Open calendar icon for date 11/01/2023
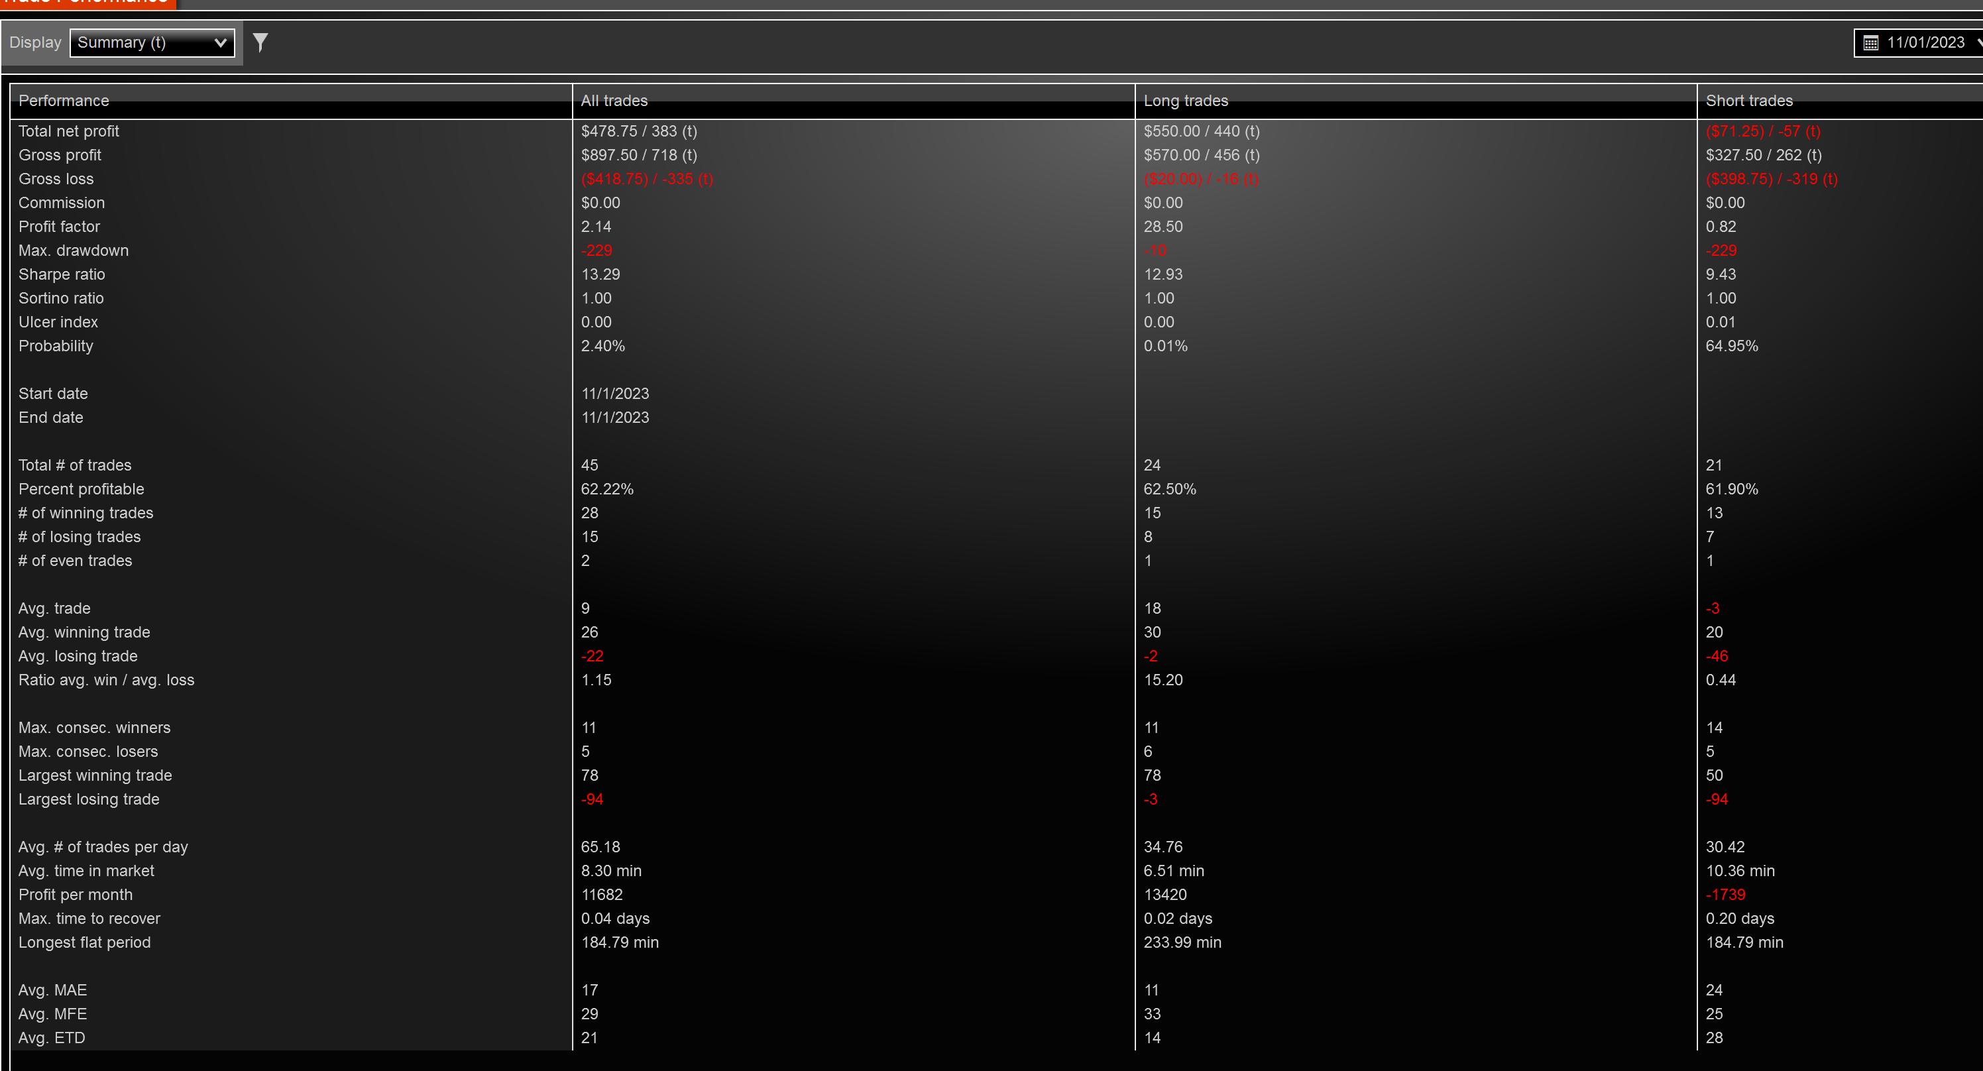 coord(1870,43)
